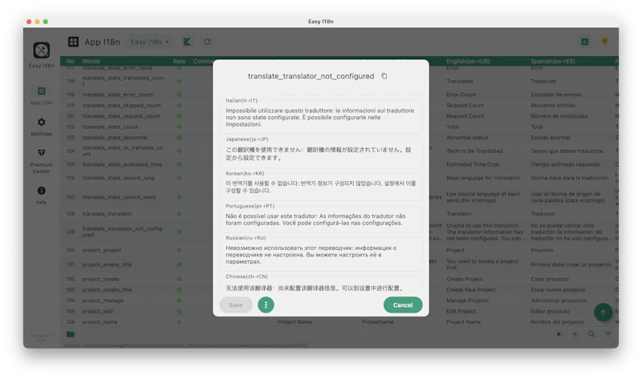This screenshot has height=379, width=642.
Task: Click the English(en-rUS) column header
Action: pyautogui.click(x=468, y=61)
